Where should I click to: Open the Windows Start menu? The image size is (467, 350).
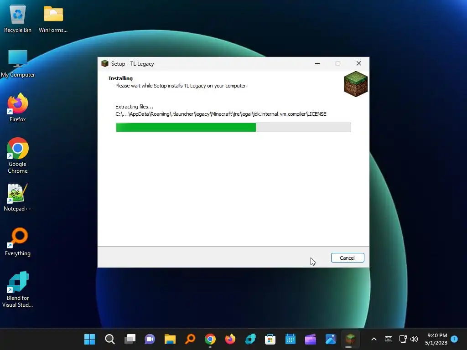point(89,339)
